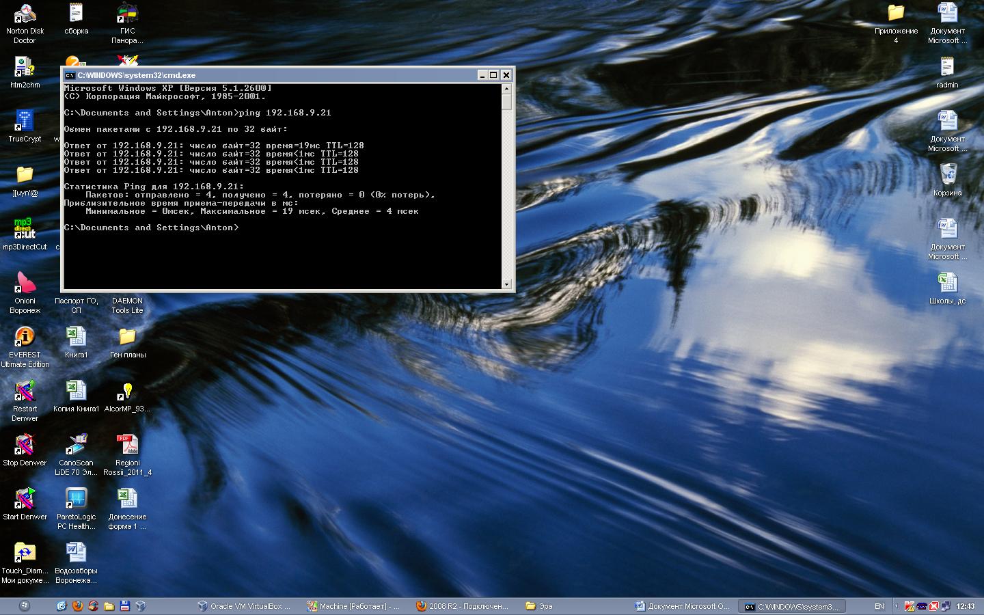Open the Regioni Rossii PDF file
Screen dimensions: 984x615
pos(127,446)
